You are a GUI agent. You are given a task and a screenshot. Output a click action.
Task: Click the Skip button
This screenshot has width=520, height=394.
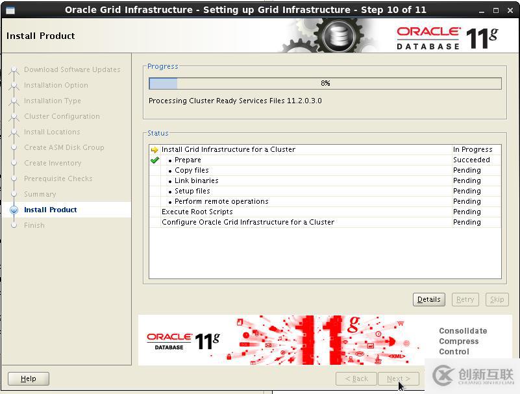[x=497, y=299]
